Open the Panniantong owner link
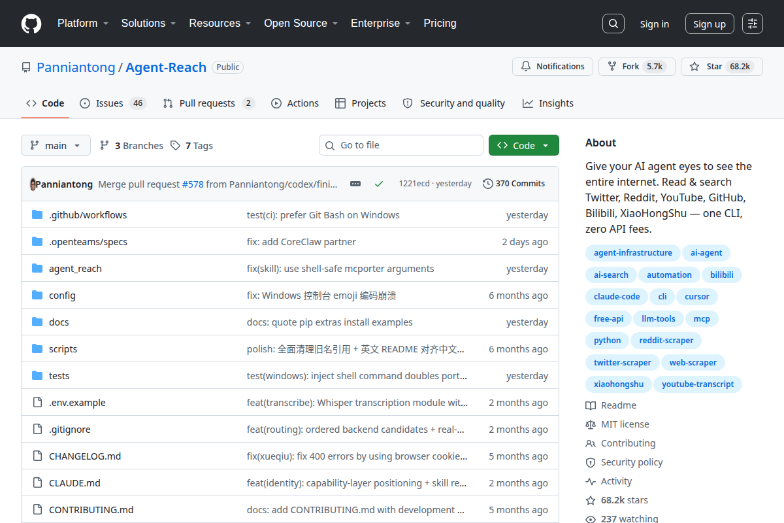The image size is (784, 523). (76, 67)
